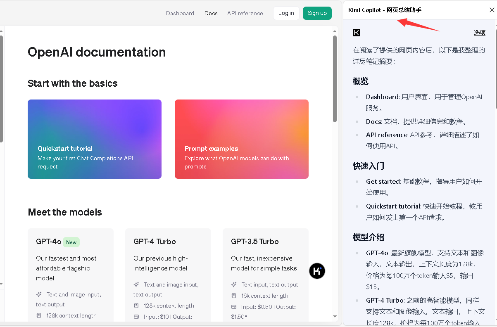Click bold API reference term in summary
The height and width of the screenshot is (327, 497).
pyautogui.click(x=387, y=135)
